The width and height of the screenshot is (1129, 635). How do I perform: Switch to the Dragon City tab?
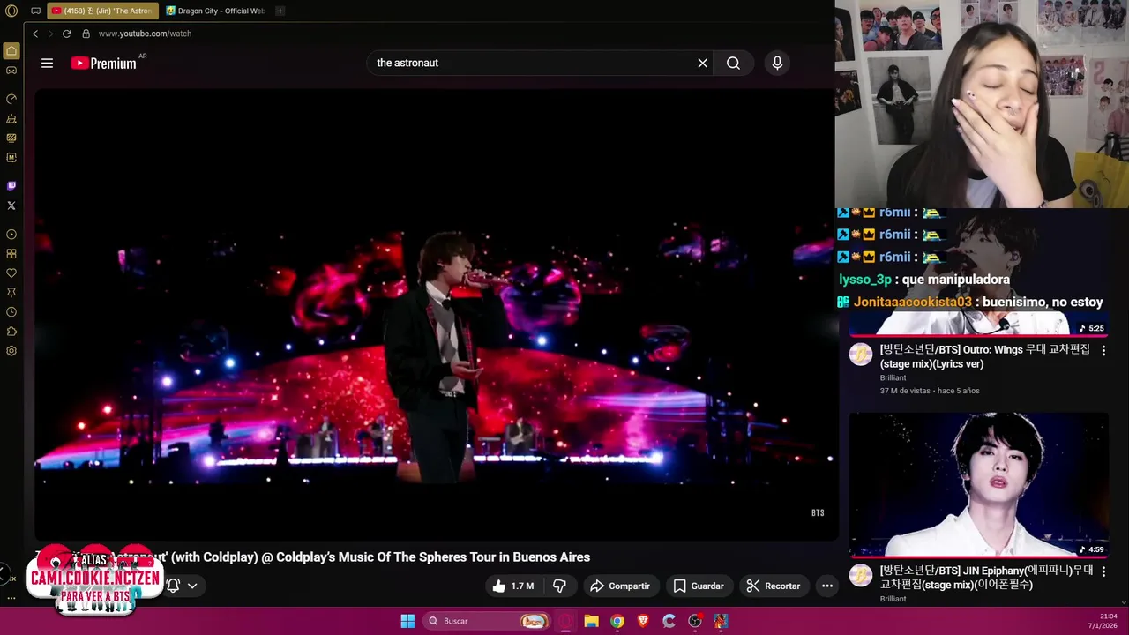(x=216, y=11)
